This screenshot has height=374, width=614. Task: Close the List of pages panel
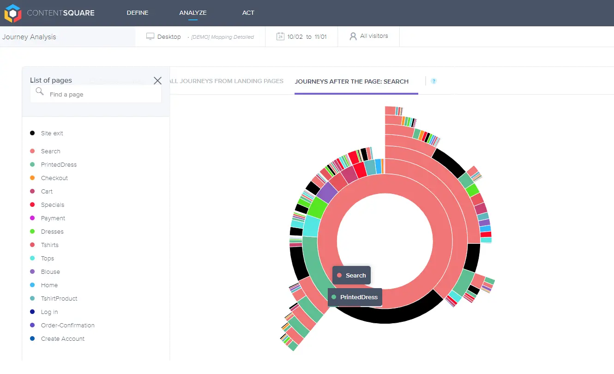pyautogui.click(x=157, y=80)
